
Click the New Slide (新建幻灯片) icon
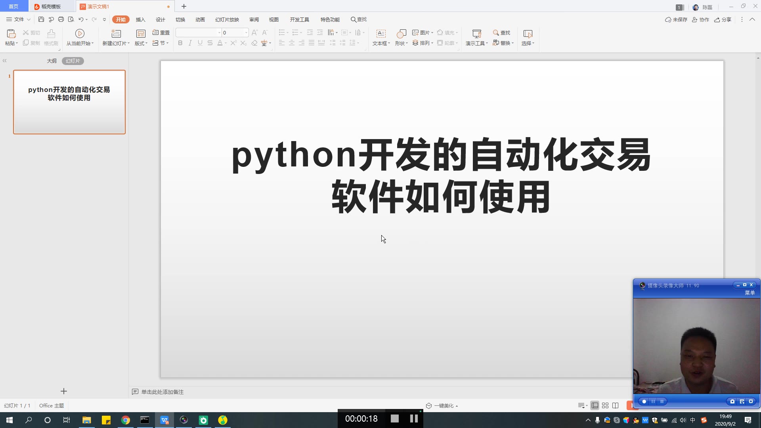coord(116,34)
